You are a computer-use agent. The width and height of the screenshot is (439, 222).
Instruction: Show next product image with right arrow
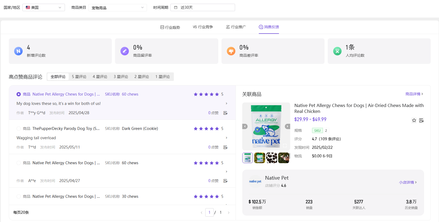coord(288,126)
